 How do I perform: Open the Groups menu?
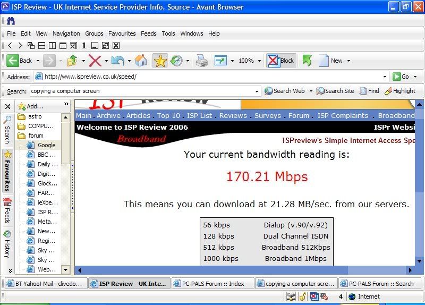[x=94, y=33]
